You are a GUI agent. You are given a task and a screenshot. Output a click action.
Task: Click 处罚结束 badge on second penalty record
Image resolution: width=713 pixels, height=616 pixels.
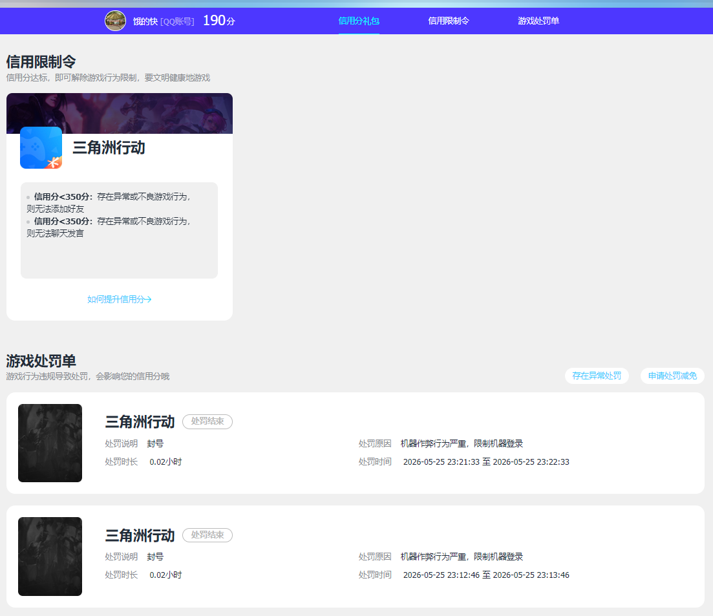pos(208,535)
